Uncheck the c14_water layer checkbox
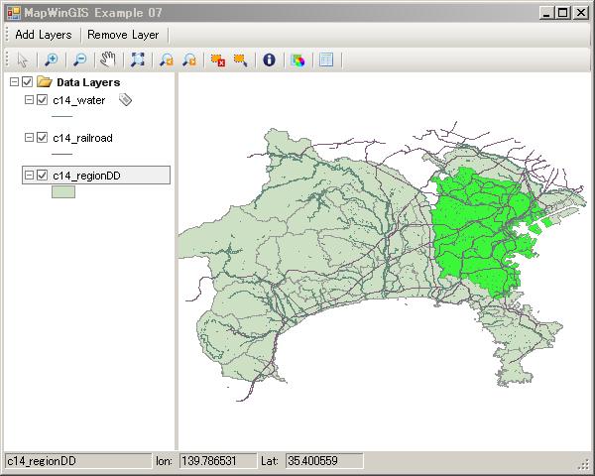The width and height of the screenshot is (595, 476). click(43, 100)
